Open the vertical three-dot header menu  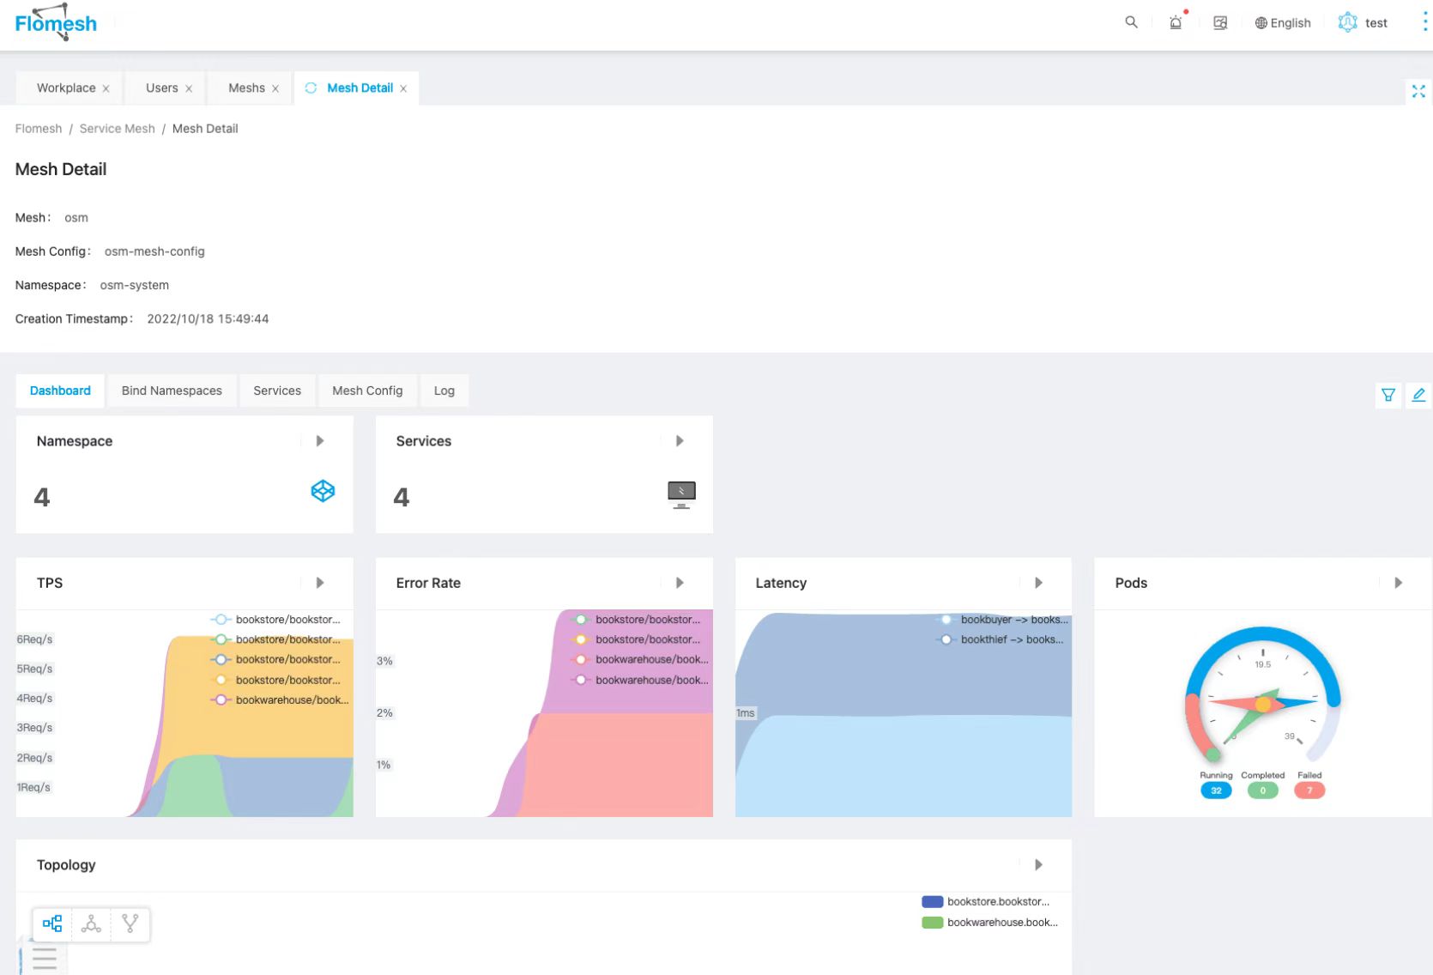click(x=1425, y=22)
